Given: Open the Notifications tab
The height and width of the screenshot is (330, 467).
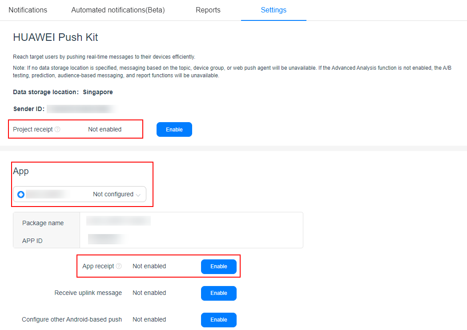Looking at the screenshot, I should click(28, 10).
